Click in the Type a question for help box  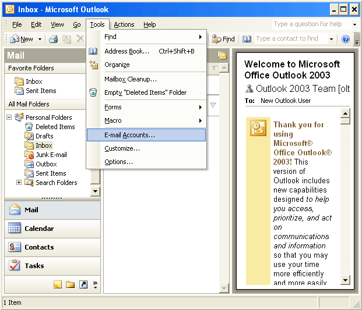[311, 24]
